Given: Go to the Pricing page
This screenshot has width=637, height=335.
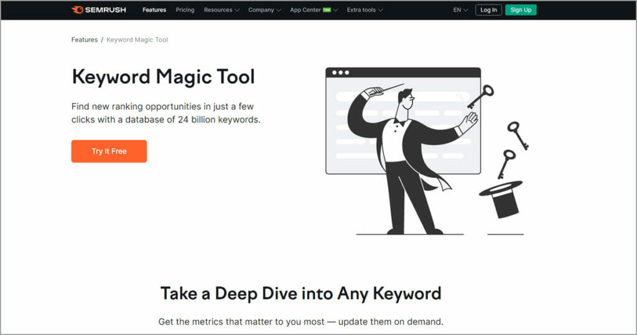Looking at the screenshot, I should (x=185, y=10).
